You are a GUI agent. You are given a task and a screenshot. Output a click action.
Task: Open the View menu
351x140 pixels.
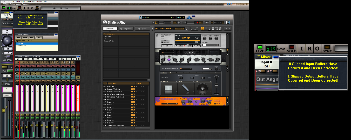[x=23, y=2]
